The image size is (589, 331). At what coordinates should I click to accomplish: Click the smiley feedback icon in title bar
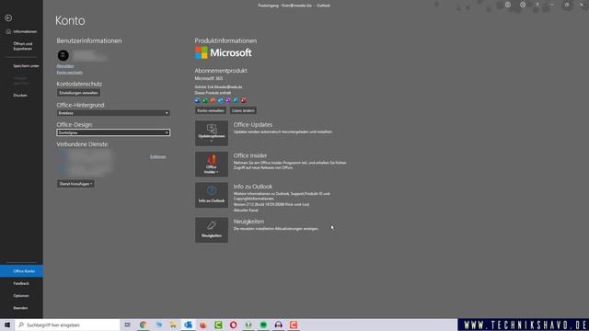pyautogui.click(x=508, y=5)
